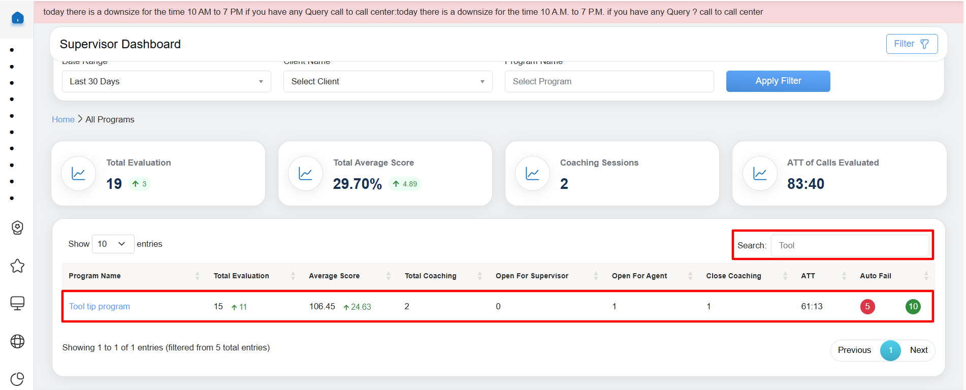Click the Total Evaluation chart icon
Viewport: 966px width, 390px height.
click(x=78, y=174)
